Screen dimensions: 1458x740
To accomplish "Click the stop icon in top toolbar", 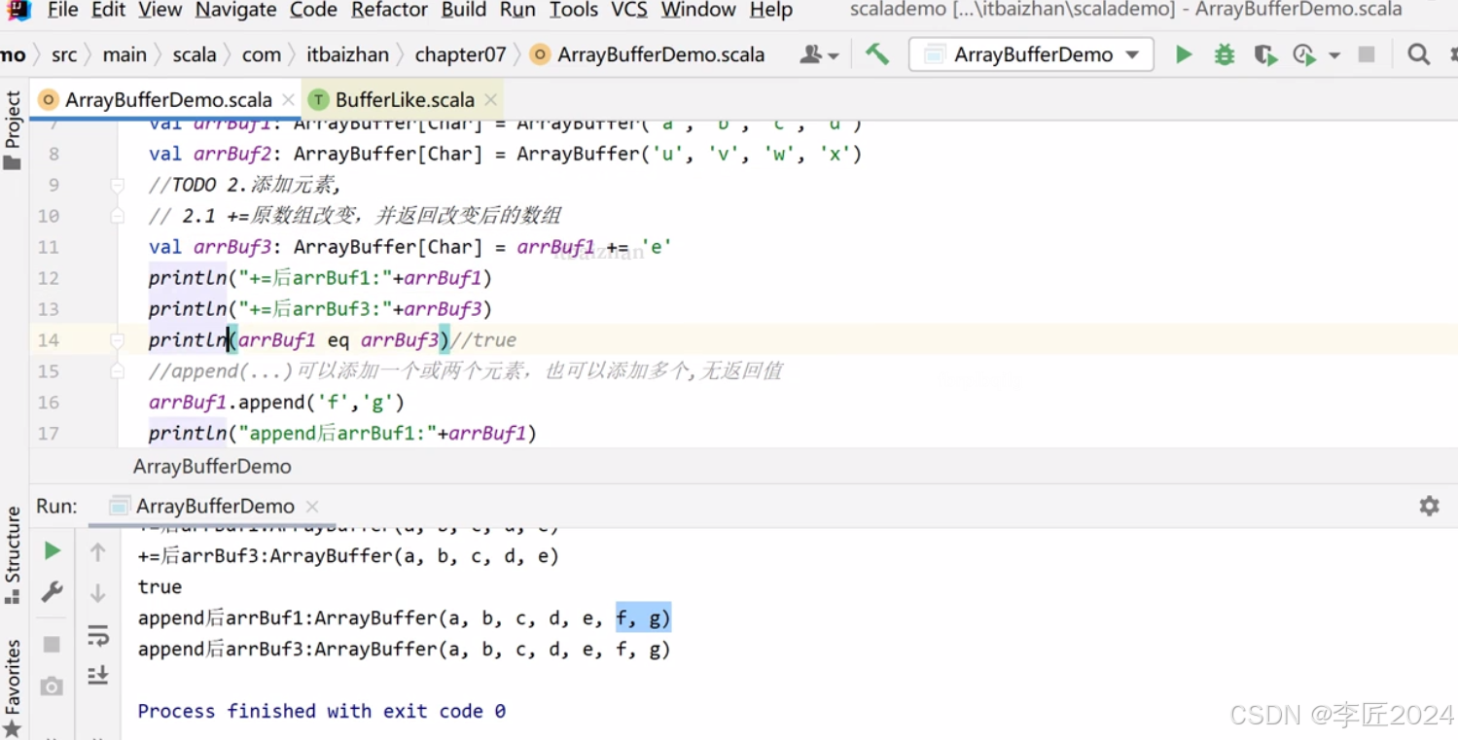I will [x=1367, y=54].
